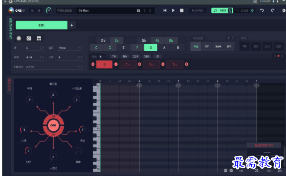This screenshot has height=176, width=286.
Task: Open preset list icon beside Presets label
Action: 255,1
